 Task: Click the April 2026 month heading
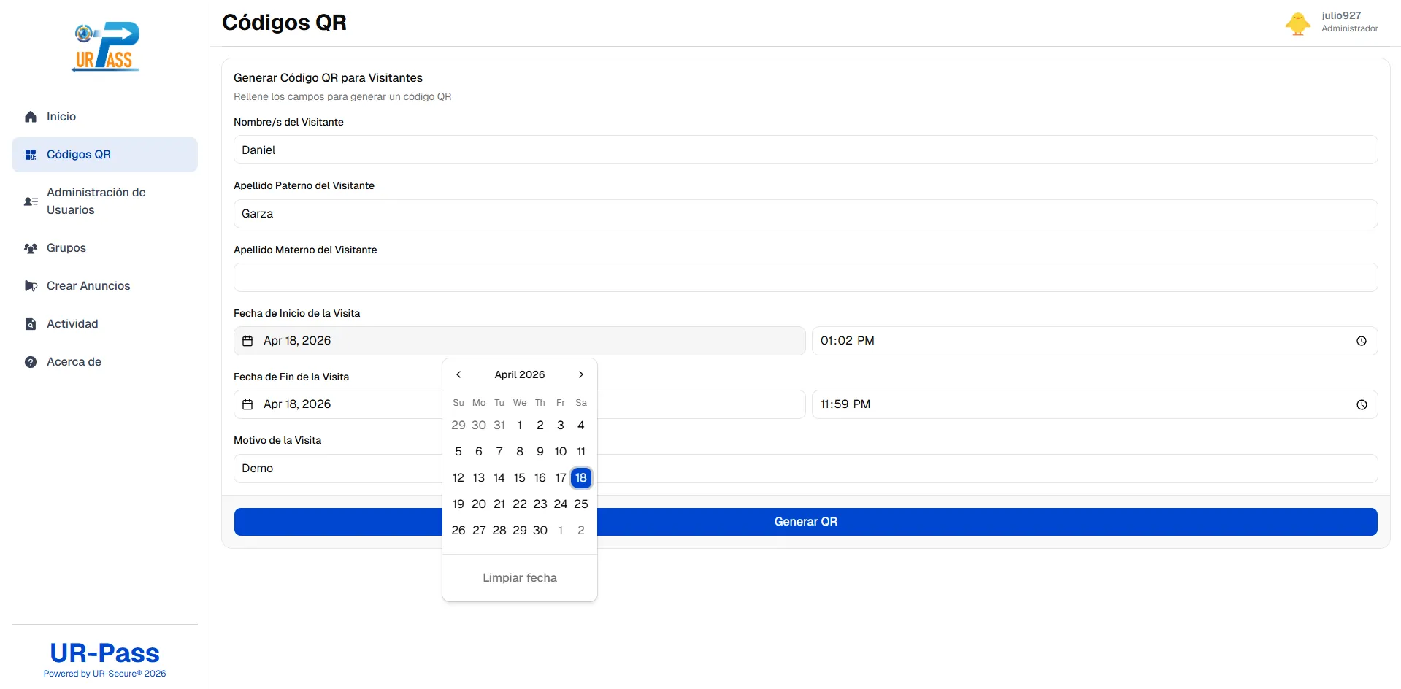[x=520, y=374]
